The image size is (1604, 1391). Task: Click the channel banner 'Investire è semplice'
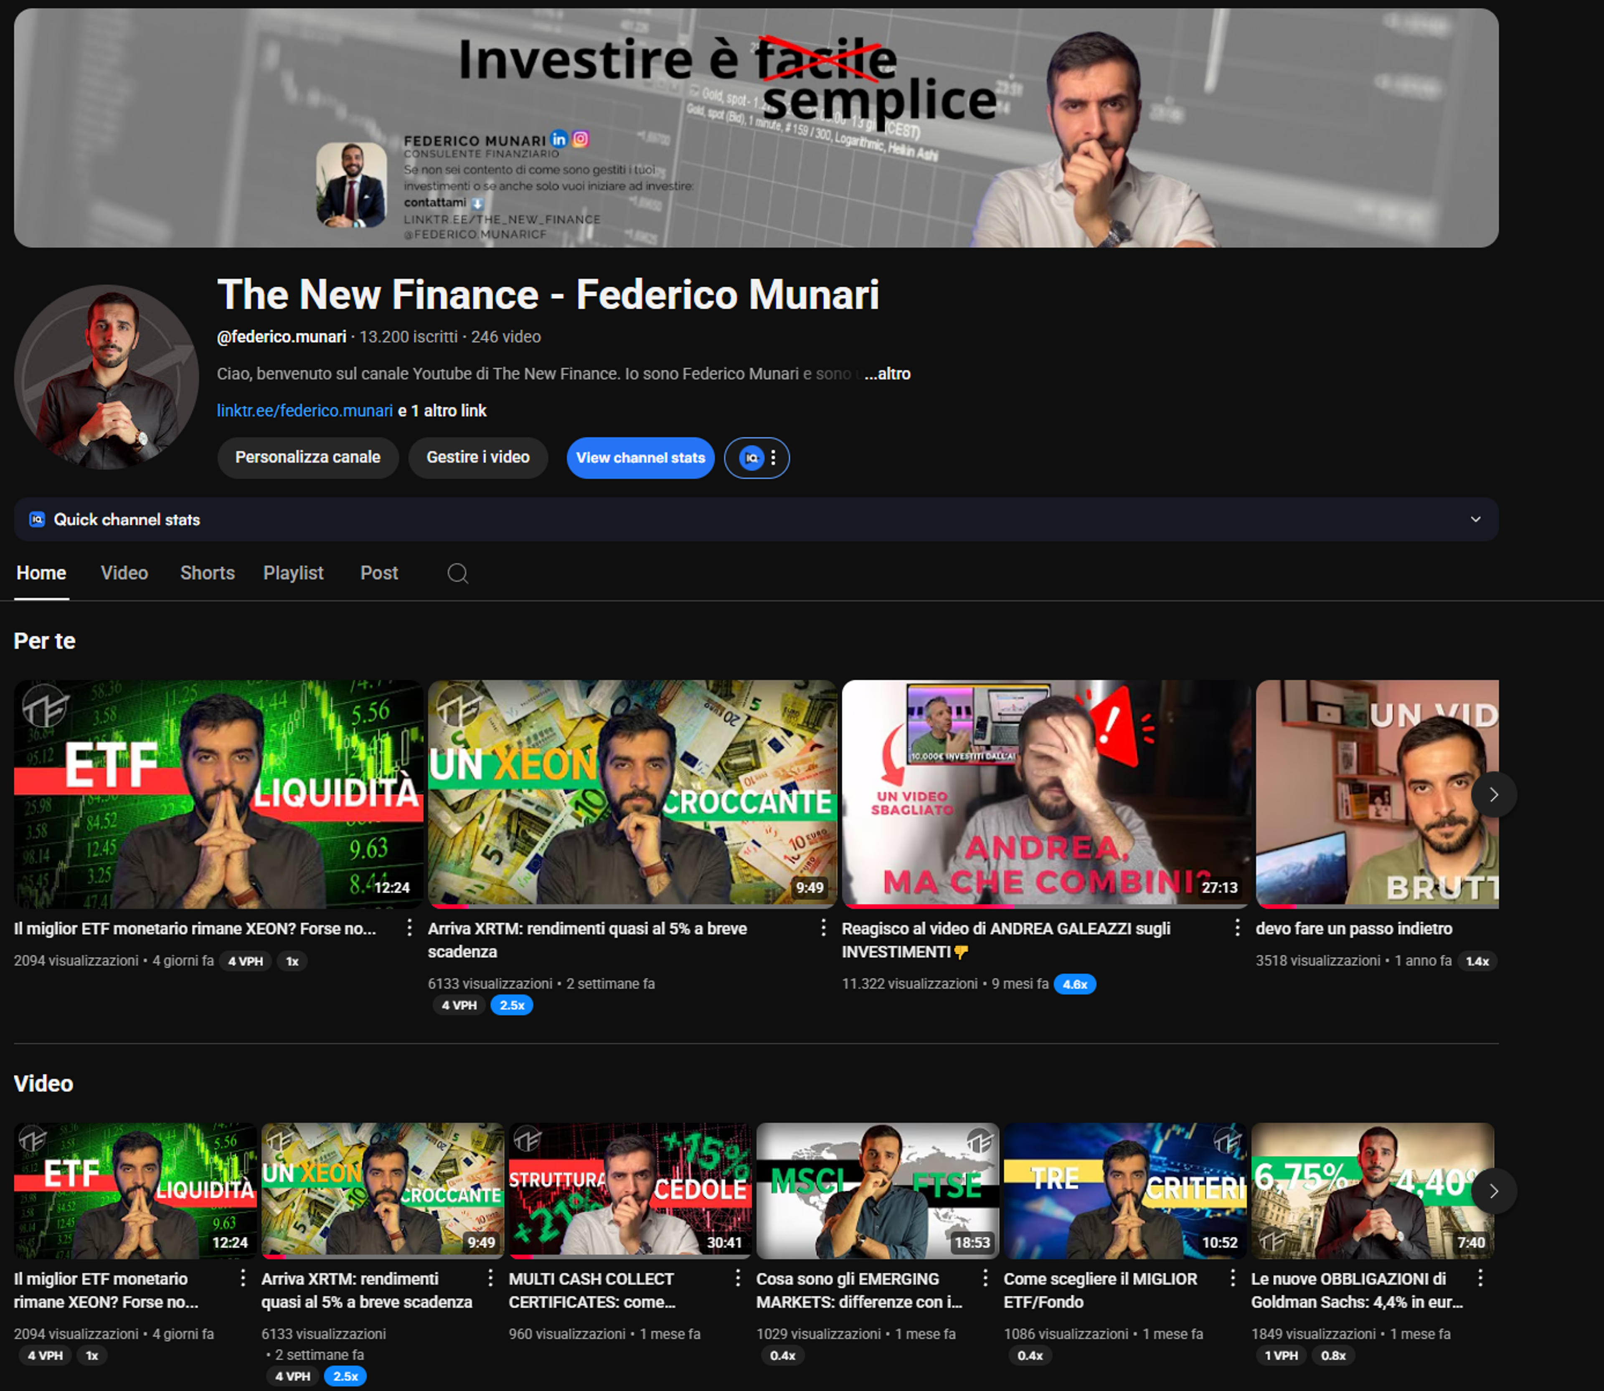(756, 128)
